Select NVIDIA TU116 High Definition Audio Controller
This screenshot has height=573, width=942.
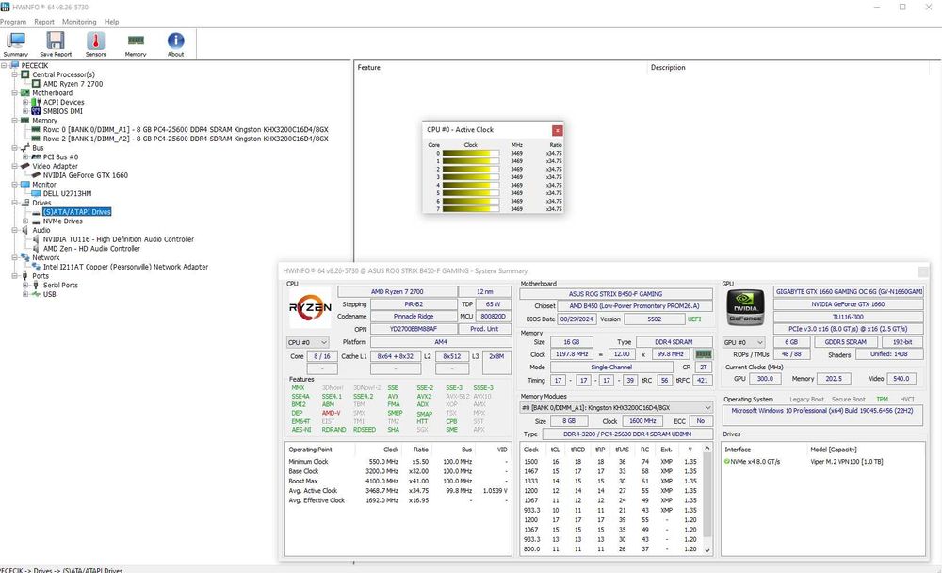click(119, 239)
